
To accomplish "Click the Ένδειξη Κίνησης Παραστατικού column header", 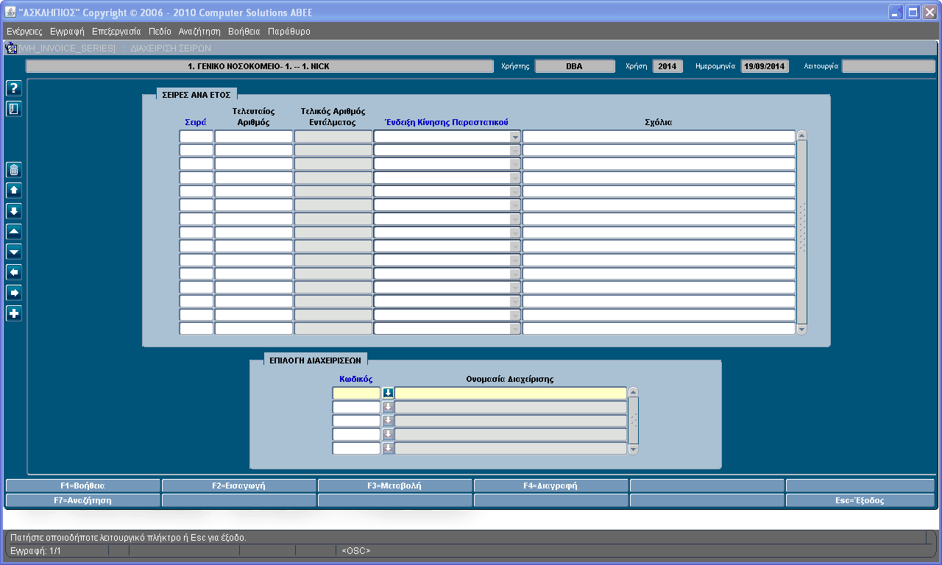I will click(447, 122).
